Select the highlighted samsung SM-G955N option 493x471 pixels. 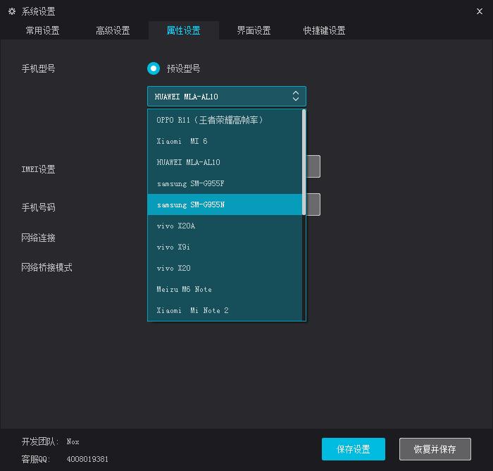coord(225,204)
